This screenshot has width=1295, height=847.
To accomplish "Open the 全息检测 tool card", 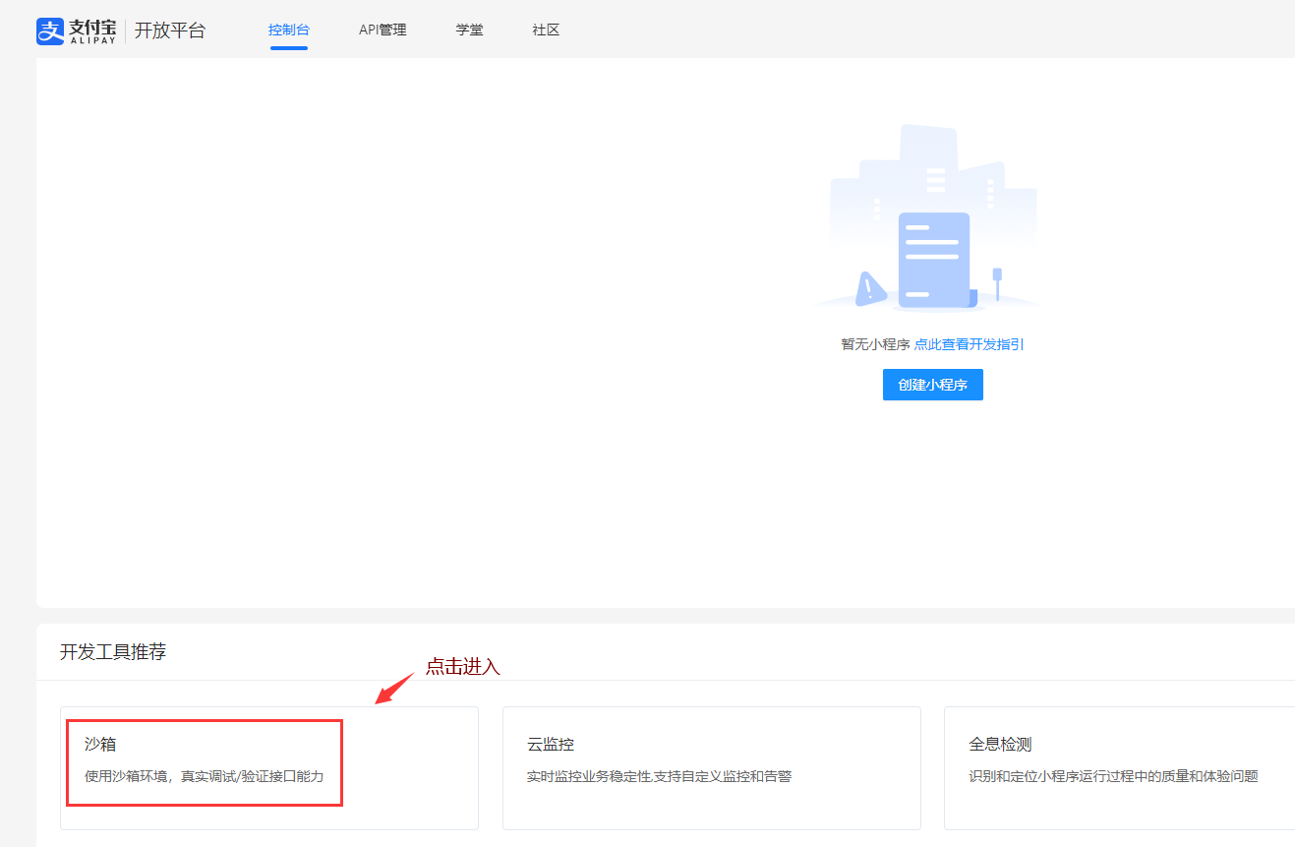I will [1119, 768].
